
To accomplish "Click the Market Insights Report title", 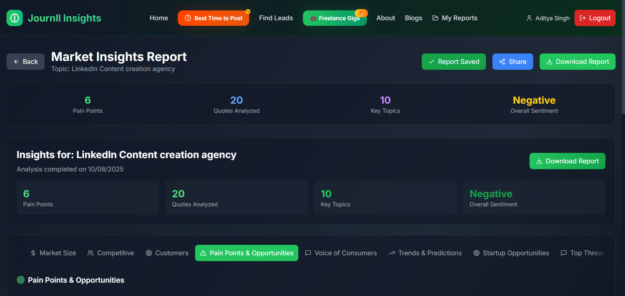I will 119,57.
